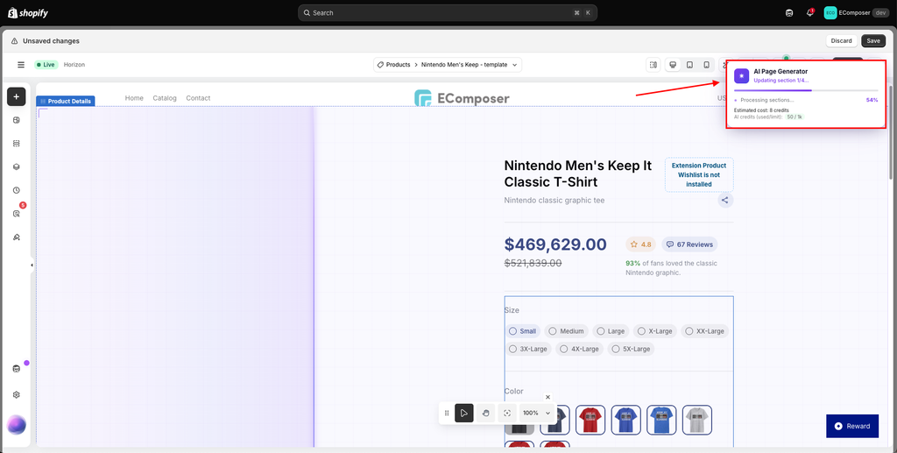Click the canvas toolbar drag handle
897x453 pixels.
(447, 413)
